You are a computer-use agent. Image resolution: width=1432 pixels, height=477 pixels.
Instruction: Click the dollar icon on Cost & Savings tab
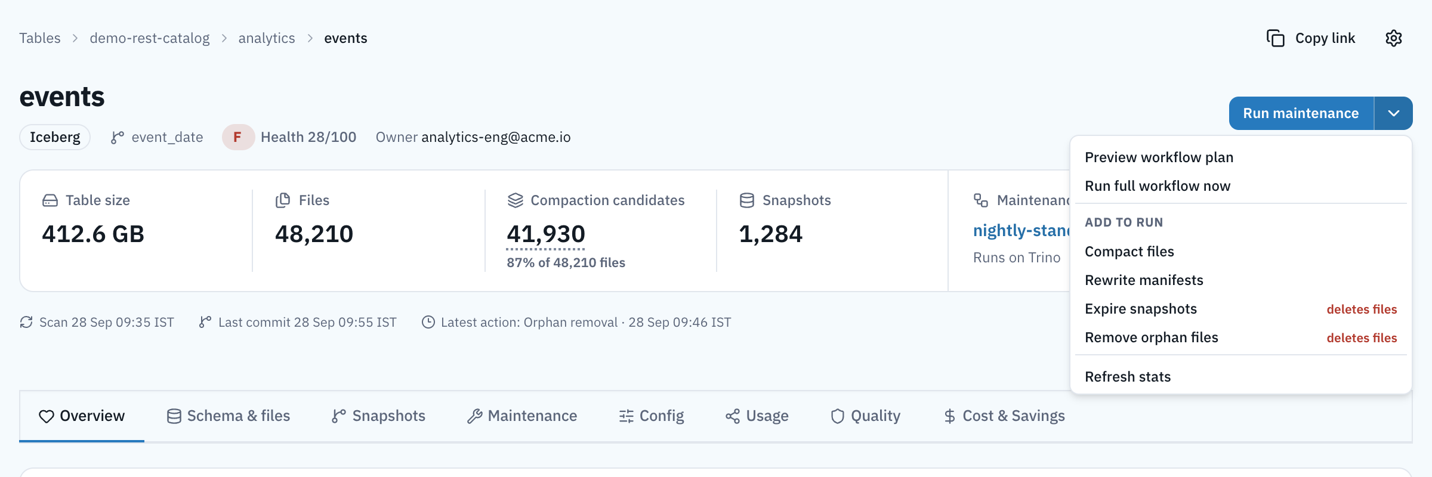click(x=949, y=416)
